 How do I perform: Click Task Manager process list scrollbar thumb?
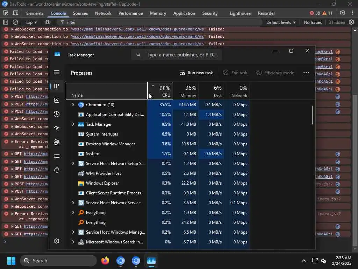coord(313,115)
